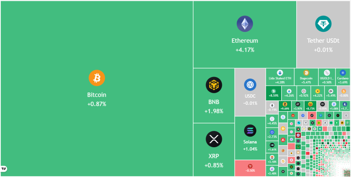Click the BNB coin logo
The width and height of the screenshot is (351, 177).
tap(214, 85)
